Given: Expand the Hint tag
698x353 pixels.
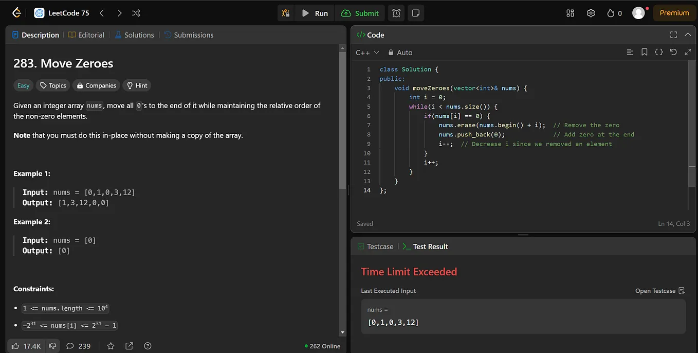Looking at the screenshot, I should (137, 85).
